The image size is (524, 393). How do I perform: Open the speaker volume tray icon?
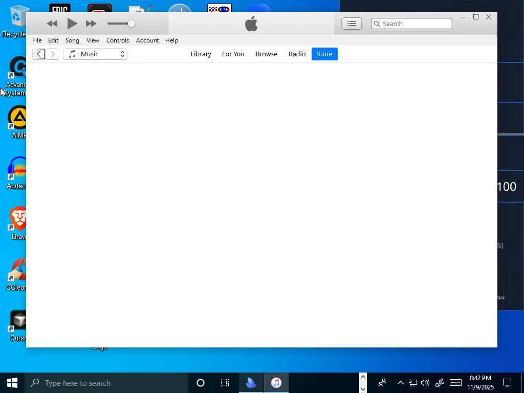pos(425,383)
